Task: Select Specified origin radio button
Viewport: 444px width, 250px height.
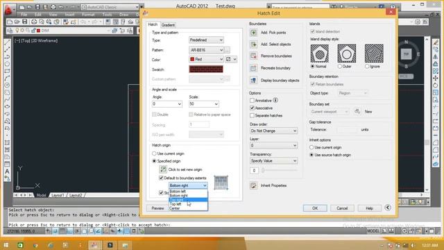Action: coord(154,161)
